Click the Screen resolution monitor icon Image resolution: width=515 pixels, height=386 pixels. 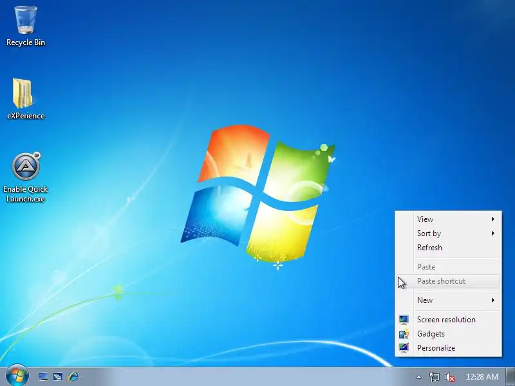point(404,319)
